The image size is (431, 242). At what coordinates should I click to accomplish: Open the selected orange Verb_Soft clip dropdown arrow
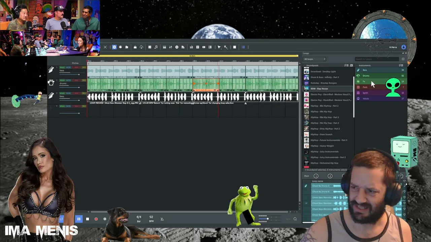click(215, 90)
